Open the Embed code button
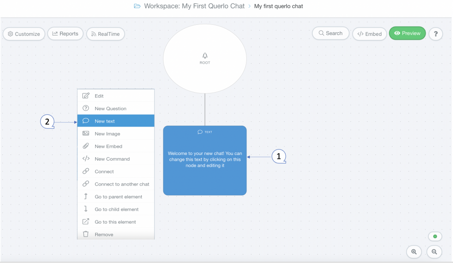 coord(369,34)
